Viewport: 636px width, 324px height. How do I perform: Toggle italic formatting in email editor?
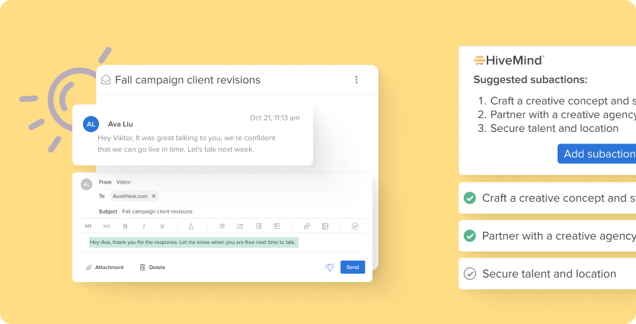(144, 226)
